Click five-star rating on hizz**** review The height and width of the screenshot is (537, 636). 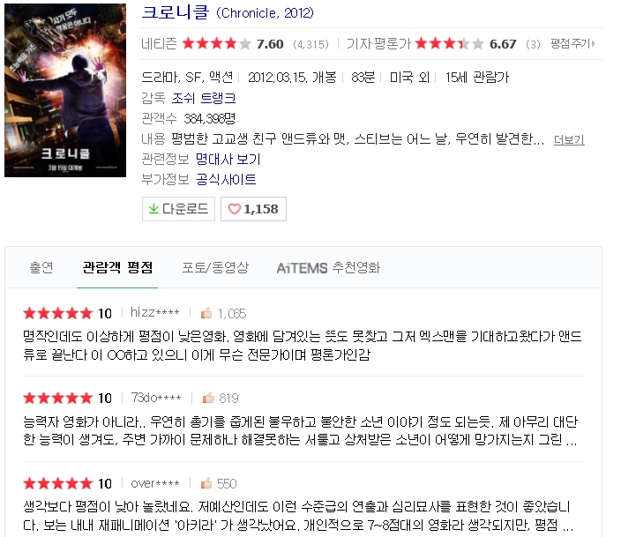pos(58,313)
